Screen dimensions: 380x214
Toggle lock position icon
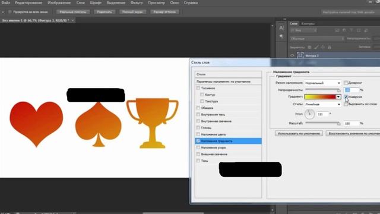[x=323, y=47]
